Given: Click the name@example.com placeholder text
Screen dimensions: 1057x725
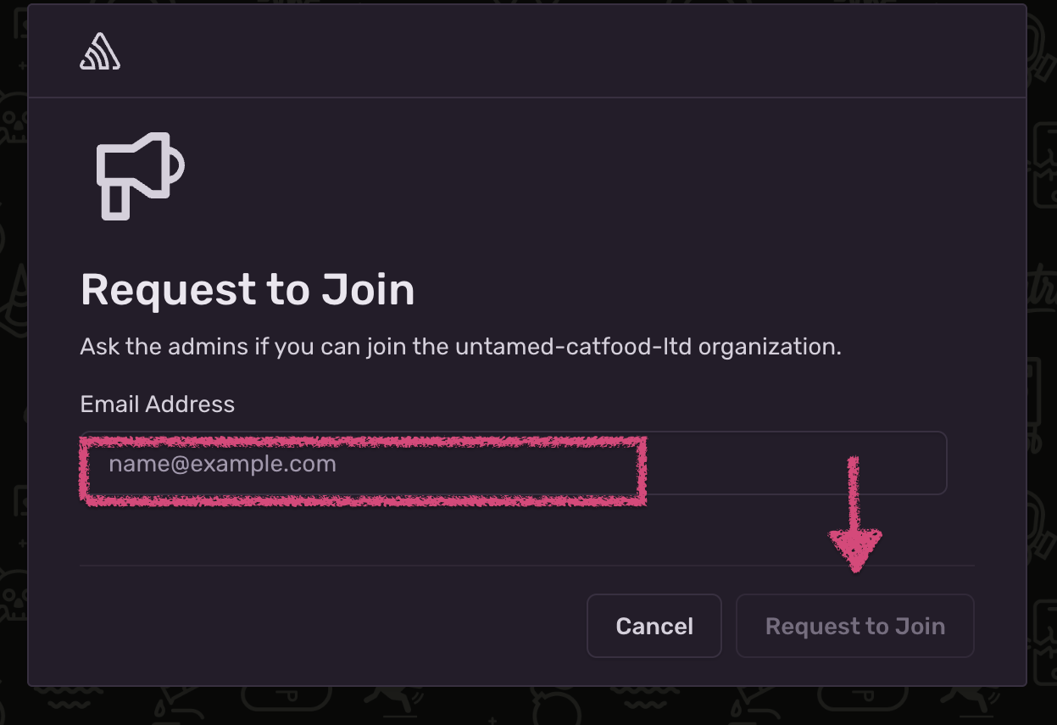Looking at the screenshot, I should pos(222,464).
